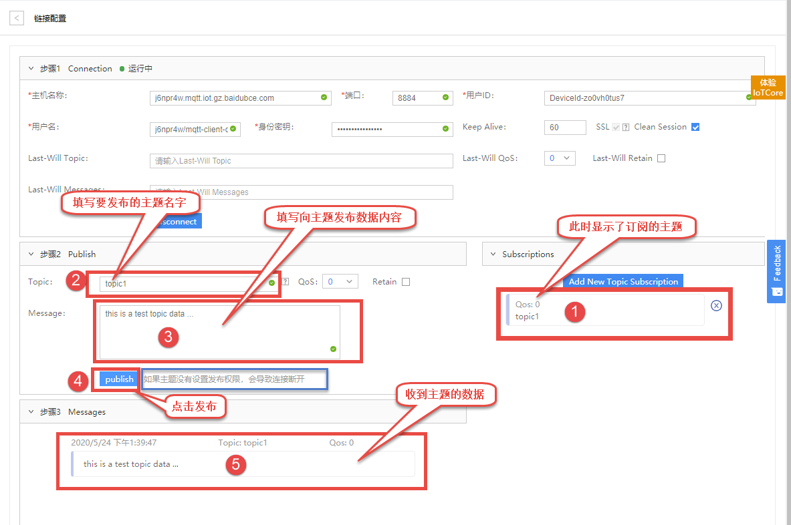Select the 链接配置 page title
Screen dimensions: 791x525
(50, 19)
